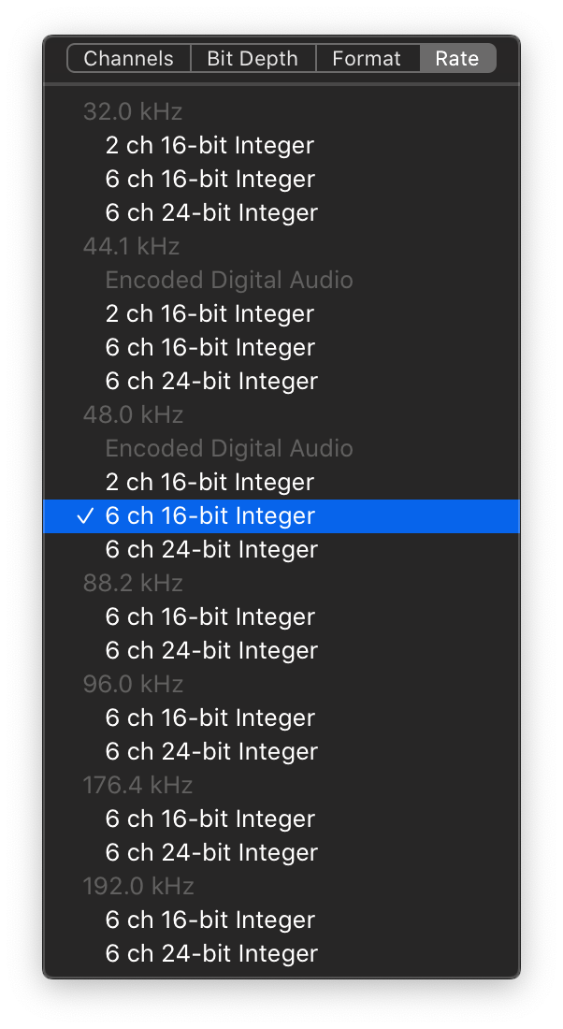
Task: Choose 6 ch 16-bit Integer under 32.0 kHz
Action: click(x=209, y=179)
